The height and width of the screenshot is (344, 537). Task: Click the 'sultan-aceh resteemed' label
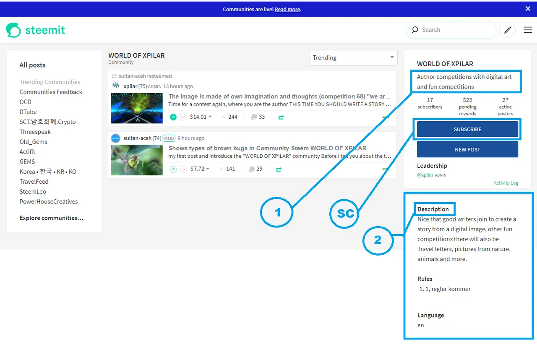[145, 76]
